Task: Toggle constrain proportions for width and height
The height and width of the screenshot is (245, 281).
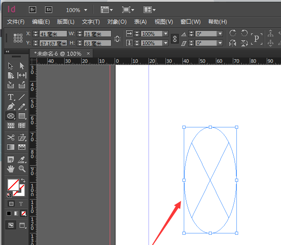Action: pos(117,39)
